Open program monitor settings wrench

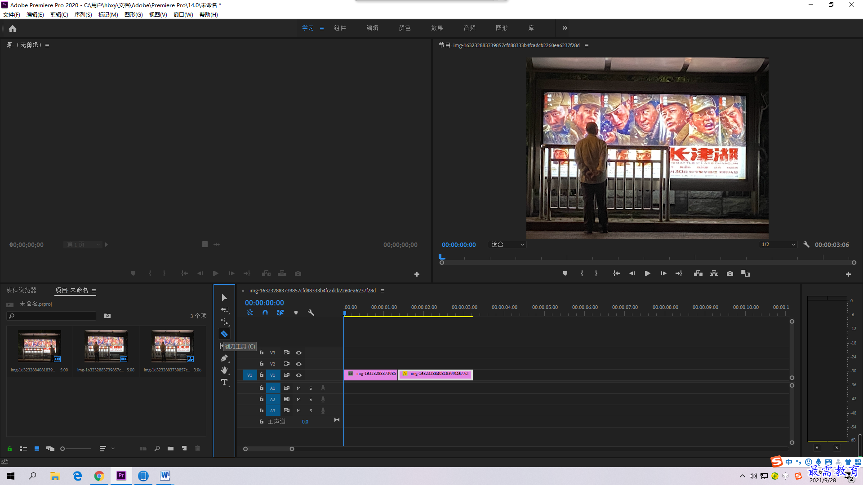click(806, 245)
